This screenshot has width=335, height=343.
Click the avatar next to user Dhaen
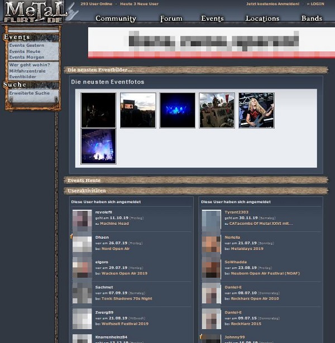click(x=82, y=244)
